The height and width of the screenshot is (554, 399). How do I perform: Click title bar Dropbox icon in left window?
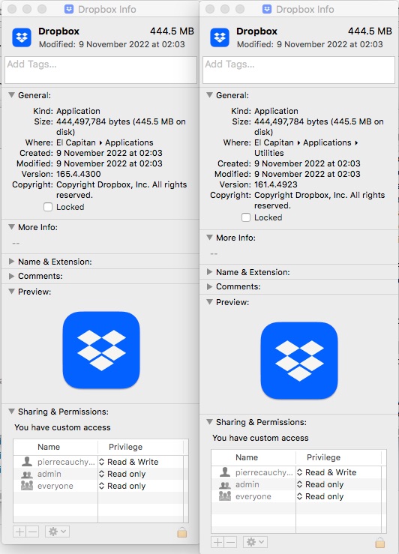pyautogui.click(x=69, y=9)
